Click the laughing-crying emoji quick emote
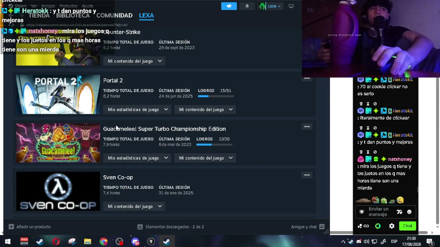This screenshot has height=247, width=440. [400, 200]
